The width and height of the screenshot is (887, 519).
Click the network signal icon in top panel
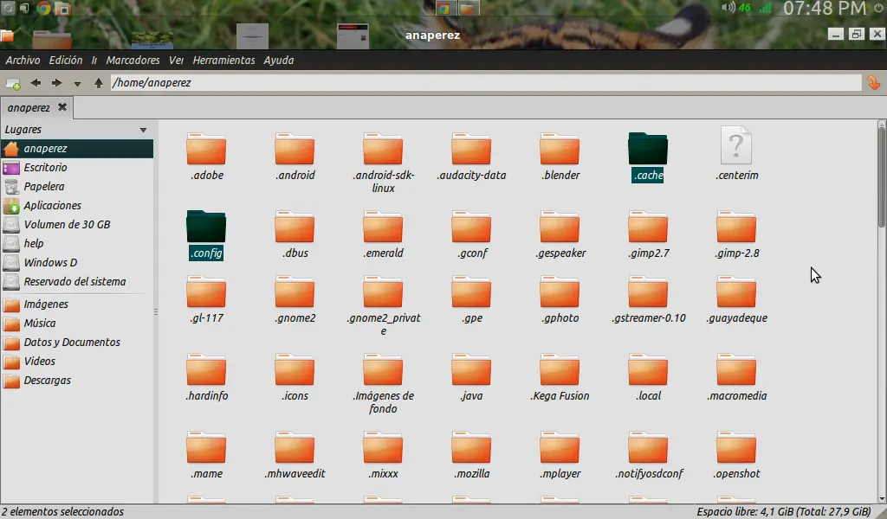pyautogui.click(x=766, y=8)
